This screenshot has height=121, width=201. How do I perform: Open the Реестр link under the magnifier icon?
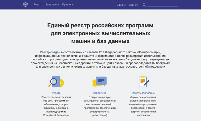coord(56,93)
